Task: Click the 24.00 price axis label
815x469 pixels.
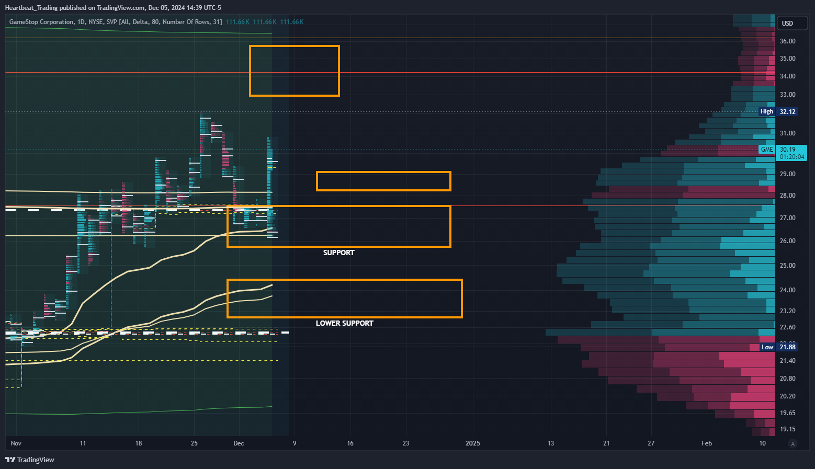Action: click(787, 290)
